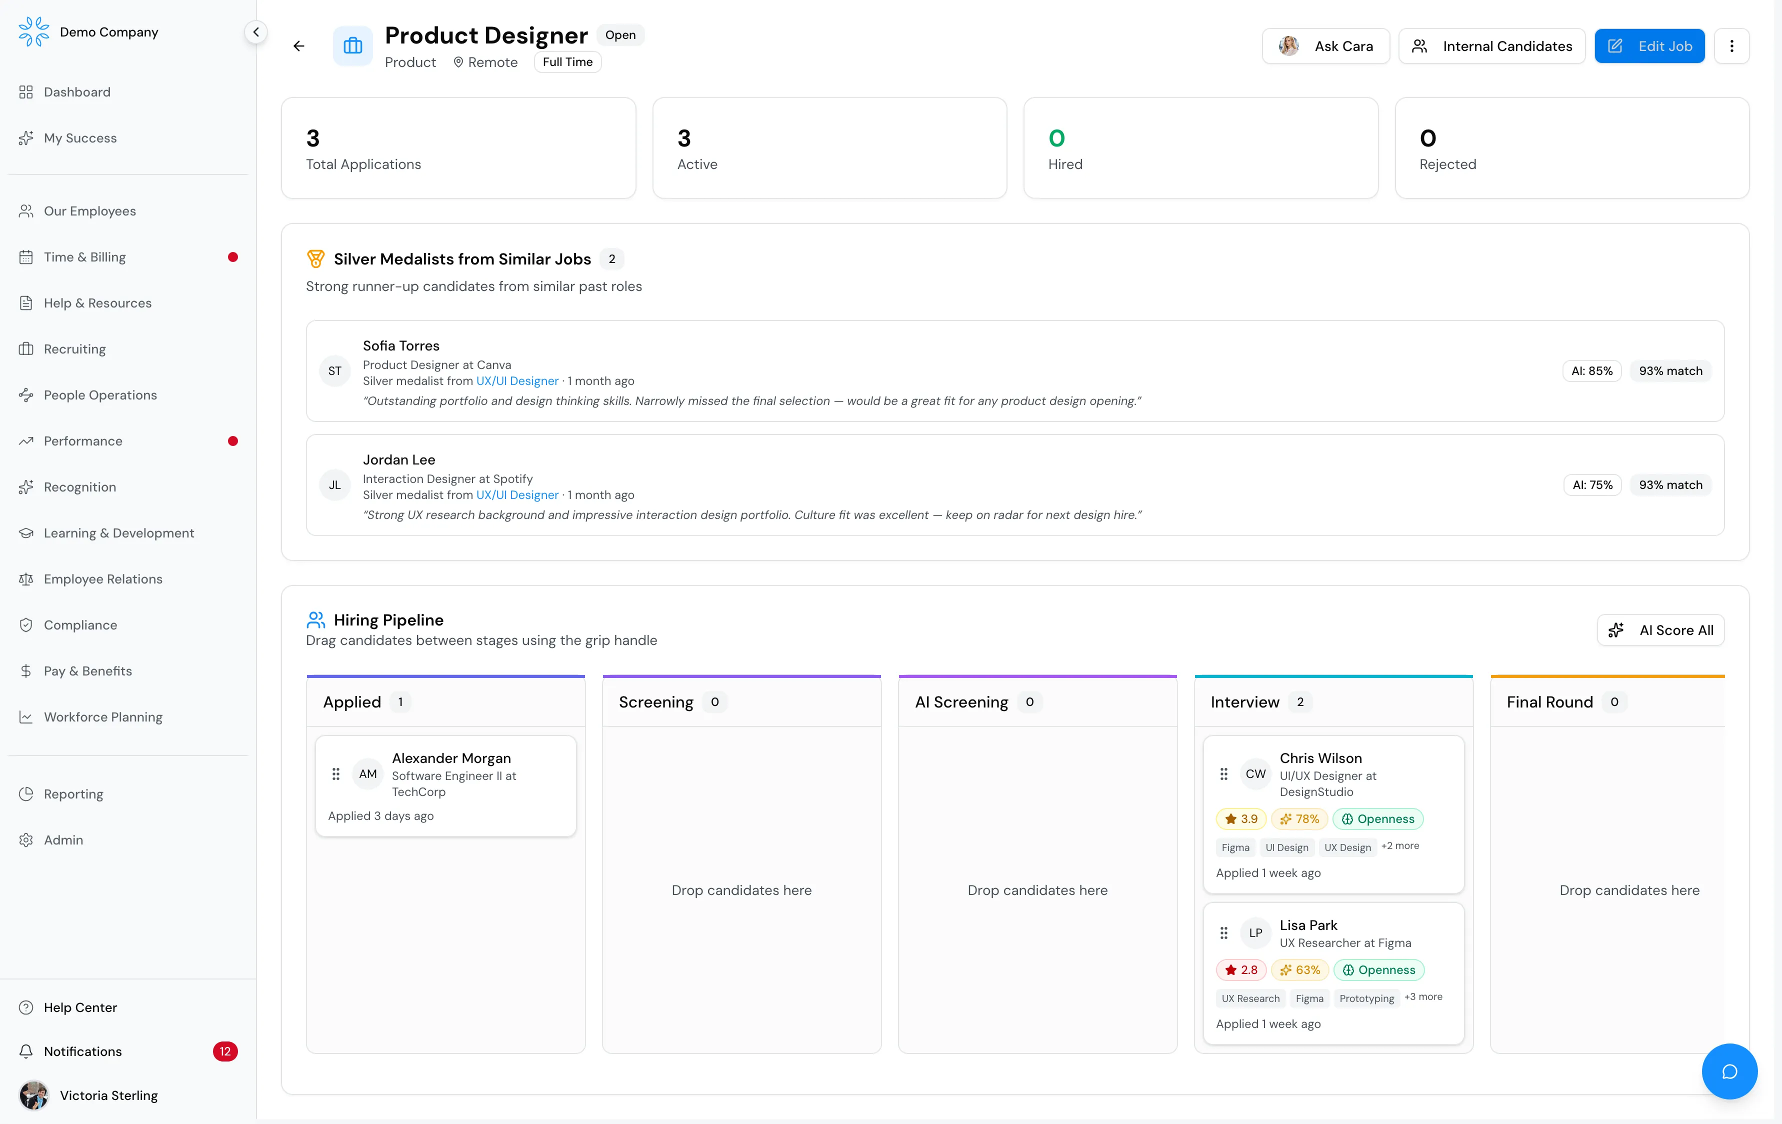Open the three-dot more options menu
Viewport: 1782px width, 1124px height.
(x=1731, y=46)
